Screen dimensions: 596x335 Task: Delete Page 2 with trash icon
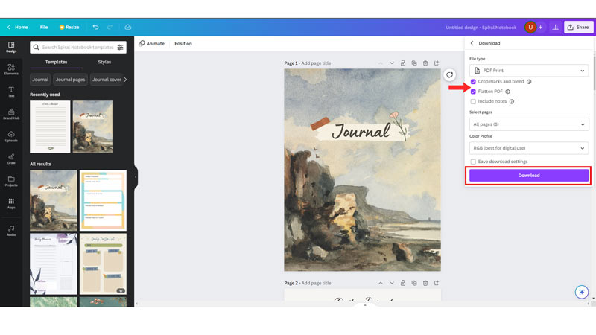(x=425, y=283)
